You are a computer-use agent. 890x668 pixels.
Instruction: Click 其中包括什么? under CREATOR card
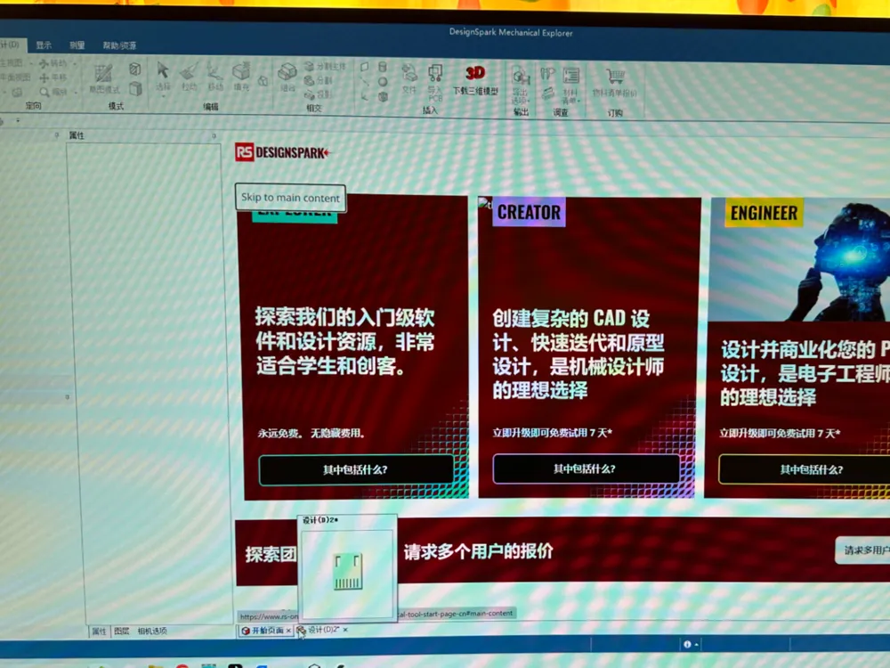tap(586, 468)
